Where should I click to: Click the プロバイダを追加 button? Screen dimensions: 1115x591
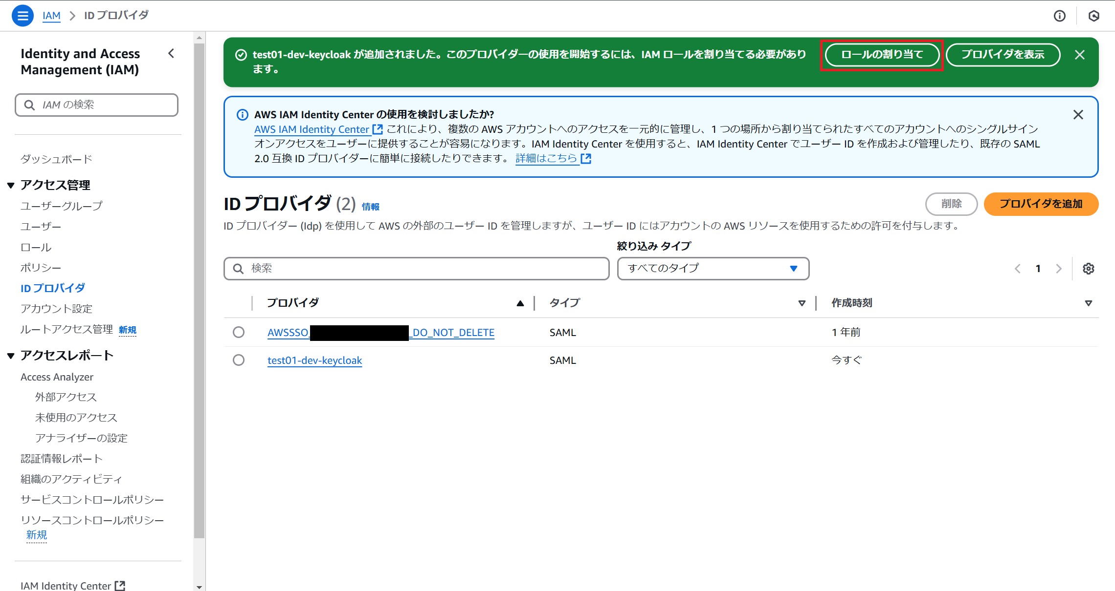point(1041,204)
